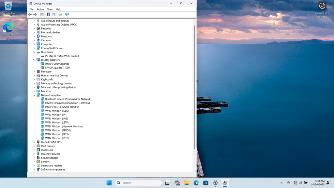Open Microsoft Edge desktop shortcut icon
The height and width of the screenshot is (188, 334).
8,28
